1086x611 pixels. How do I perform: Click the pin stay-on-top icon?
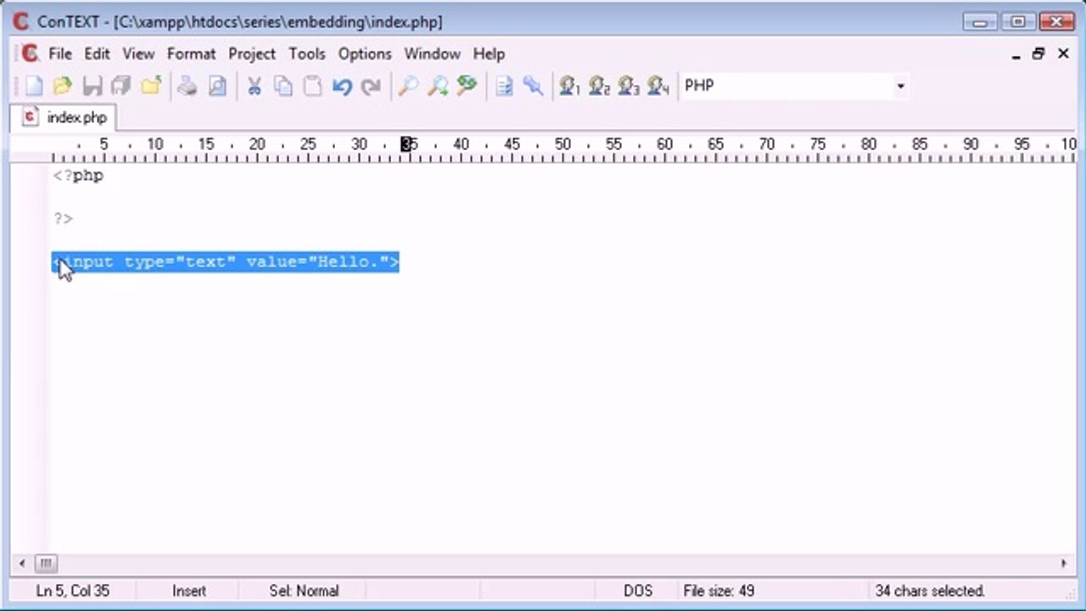pyautogui.click(x=533, y=86)
